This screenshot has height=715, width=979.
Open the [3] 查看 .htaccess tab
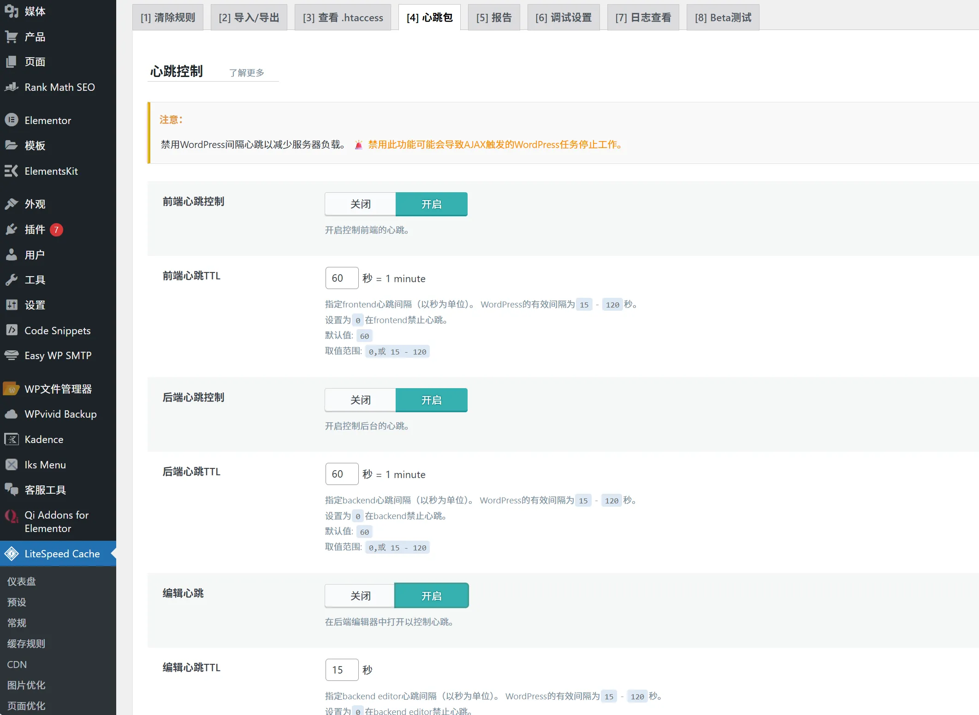click(x=343, y=18)
